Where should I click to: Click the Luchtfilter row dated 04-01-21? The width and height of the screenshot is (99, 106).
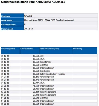point(49,98)
